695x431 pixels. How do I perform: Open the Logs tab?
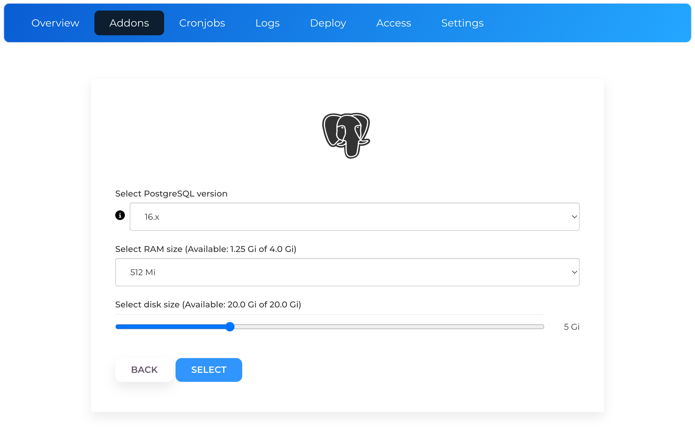coord(268,23)
